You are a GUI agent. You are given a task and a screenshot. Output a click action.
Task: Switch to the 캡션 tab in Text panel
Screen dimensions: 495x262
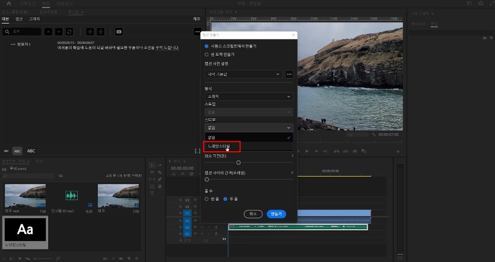[x=19, y=19]
